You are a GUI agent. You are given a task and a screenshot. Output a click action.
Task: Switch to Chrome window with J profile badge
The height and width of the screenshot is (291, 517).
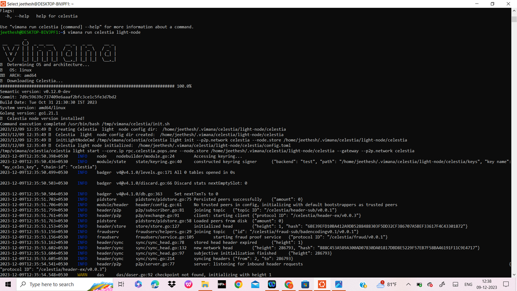point(289,285)
